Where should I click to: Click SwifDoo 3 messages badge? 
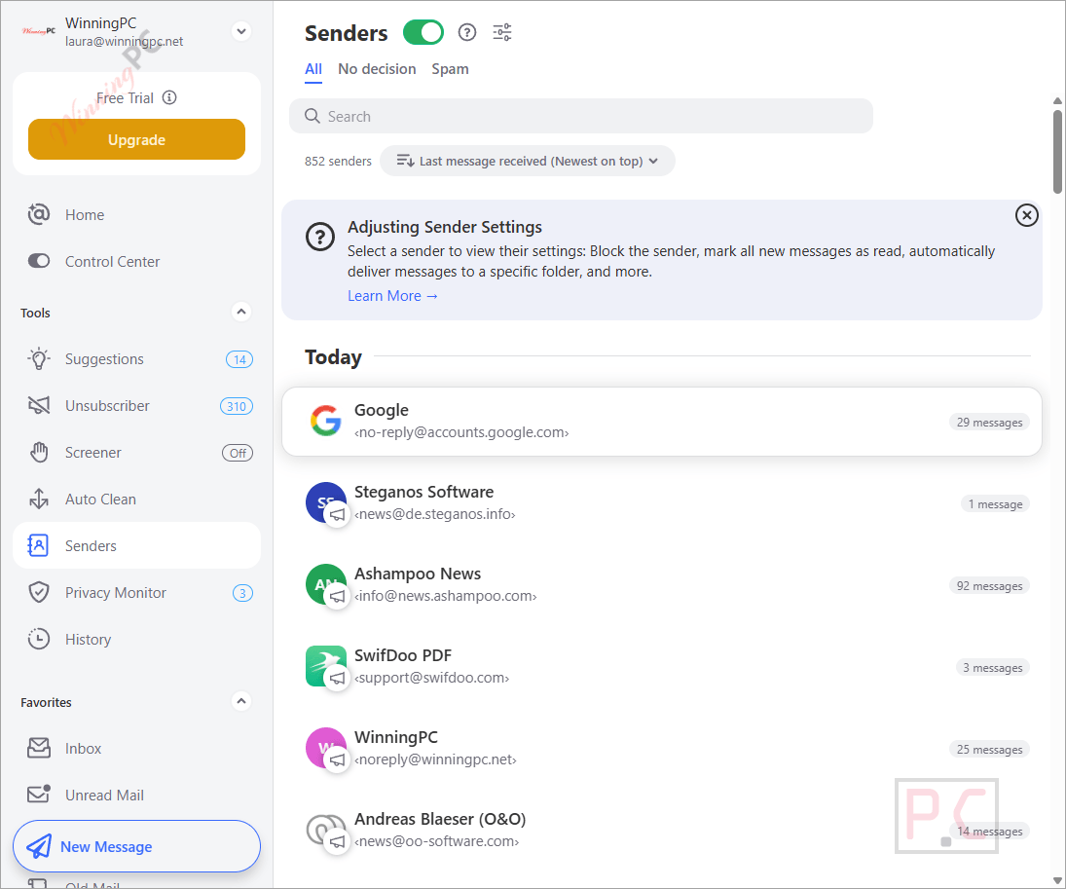point(993,667)
